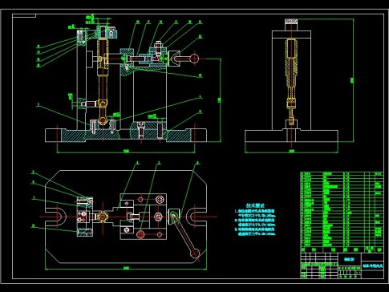Screen dimensions: 389x292
Task: Click the small rectangle at the frame's upper-left corner
Action: point(24,15)
